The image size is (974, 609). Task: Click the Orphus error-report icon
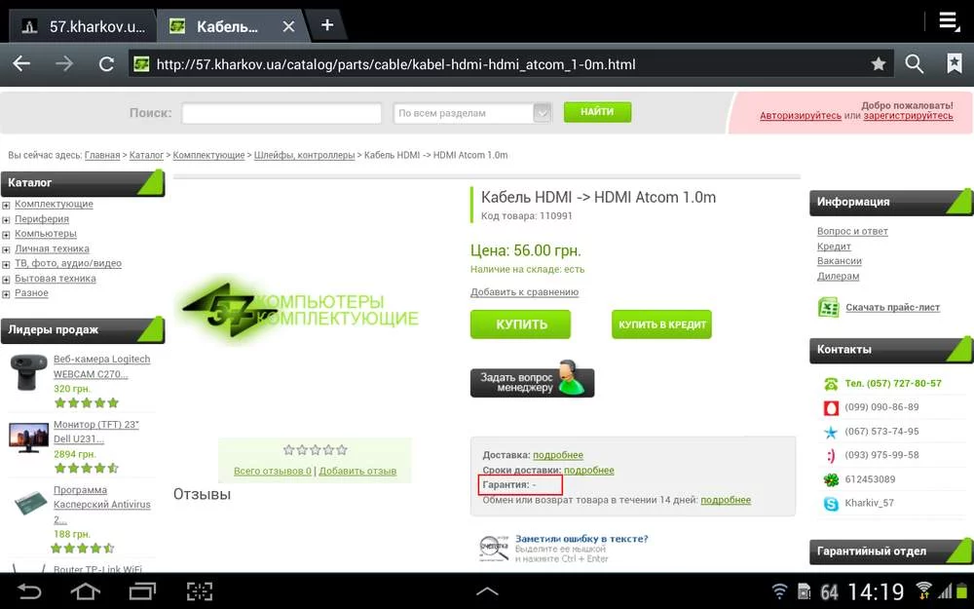(494, 548)
